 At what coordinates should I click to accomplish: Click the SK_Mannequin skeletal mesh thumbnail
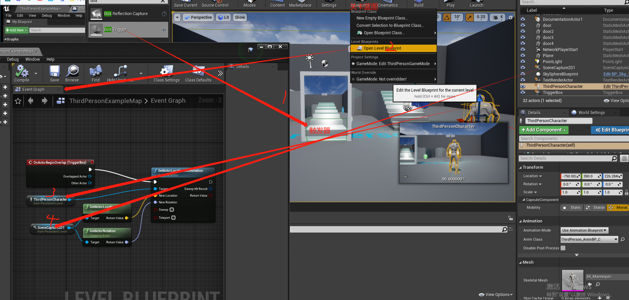pyautogui.click(x=572, y=280)
